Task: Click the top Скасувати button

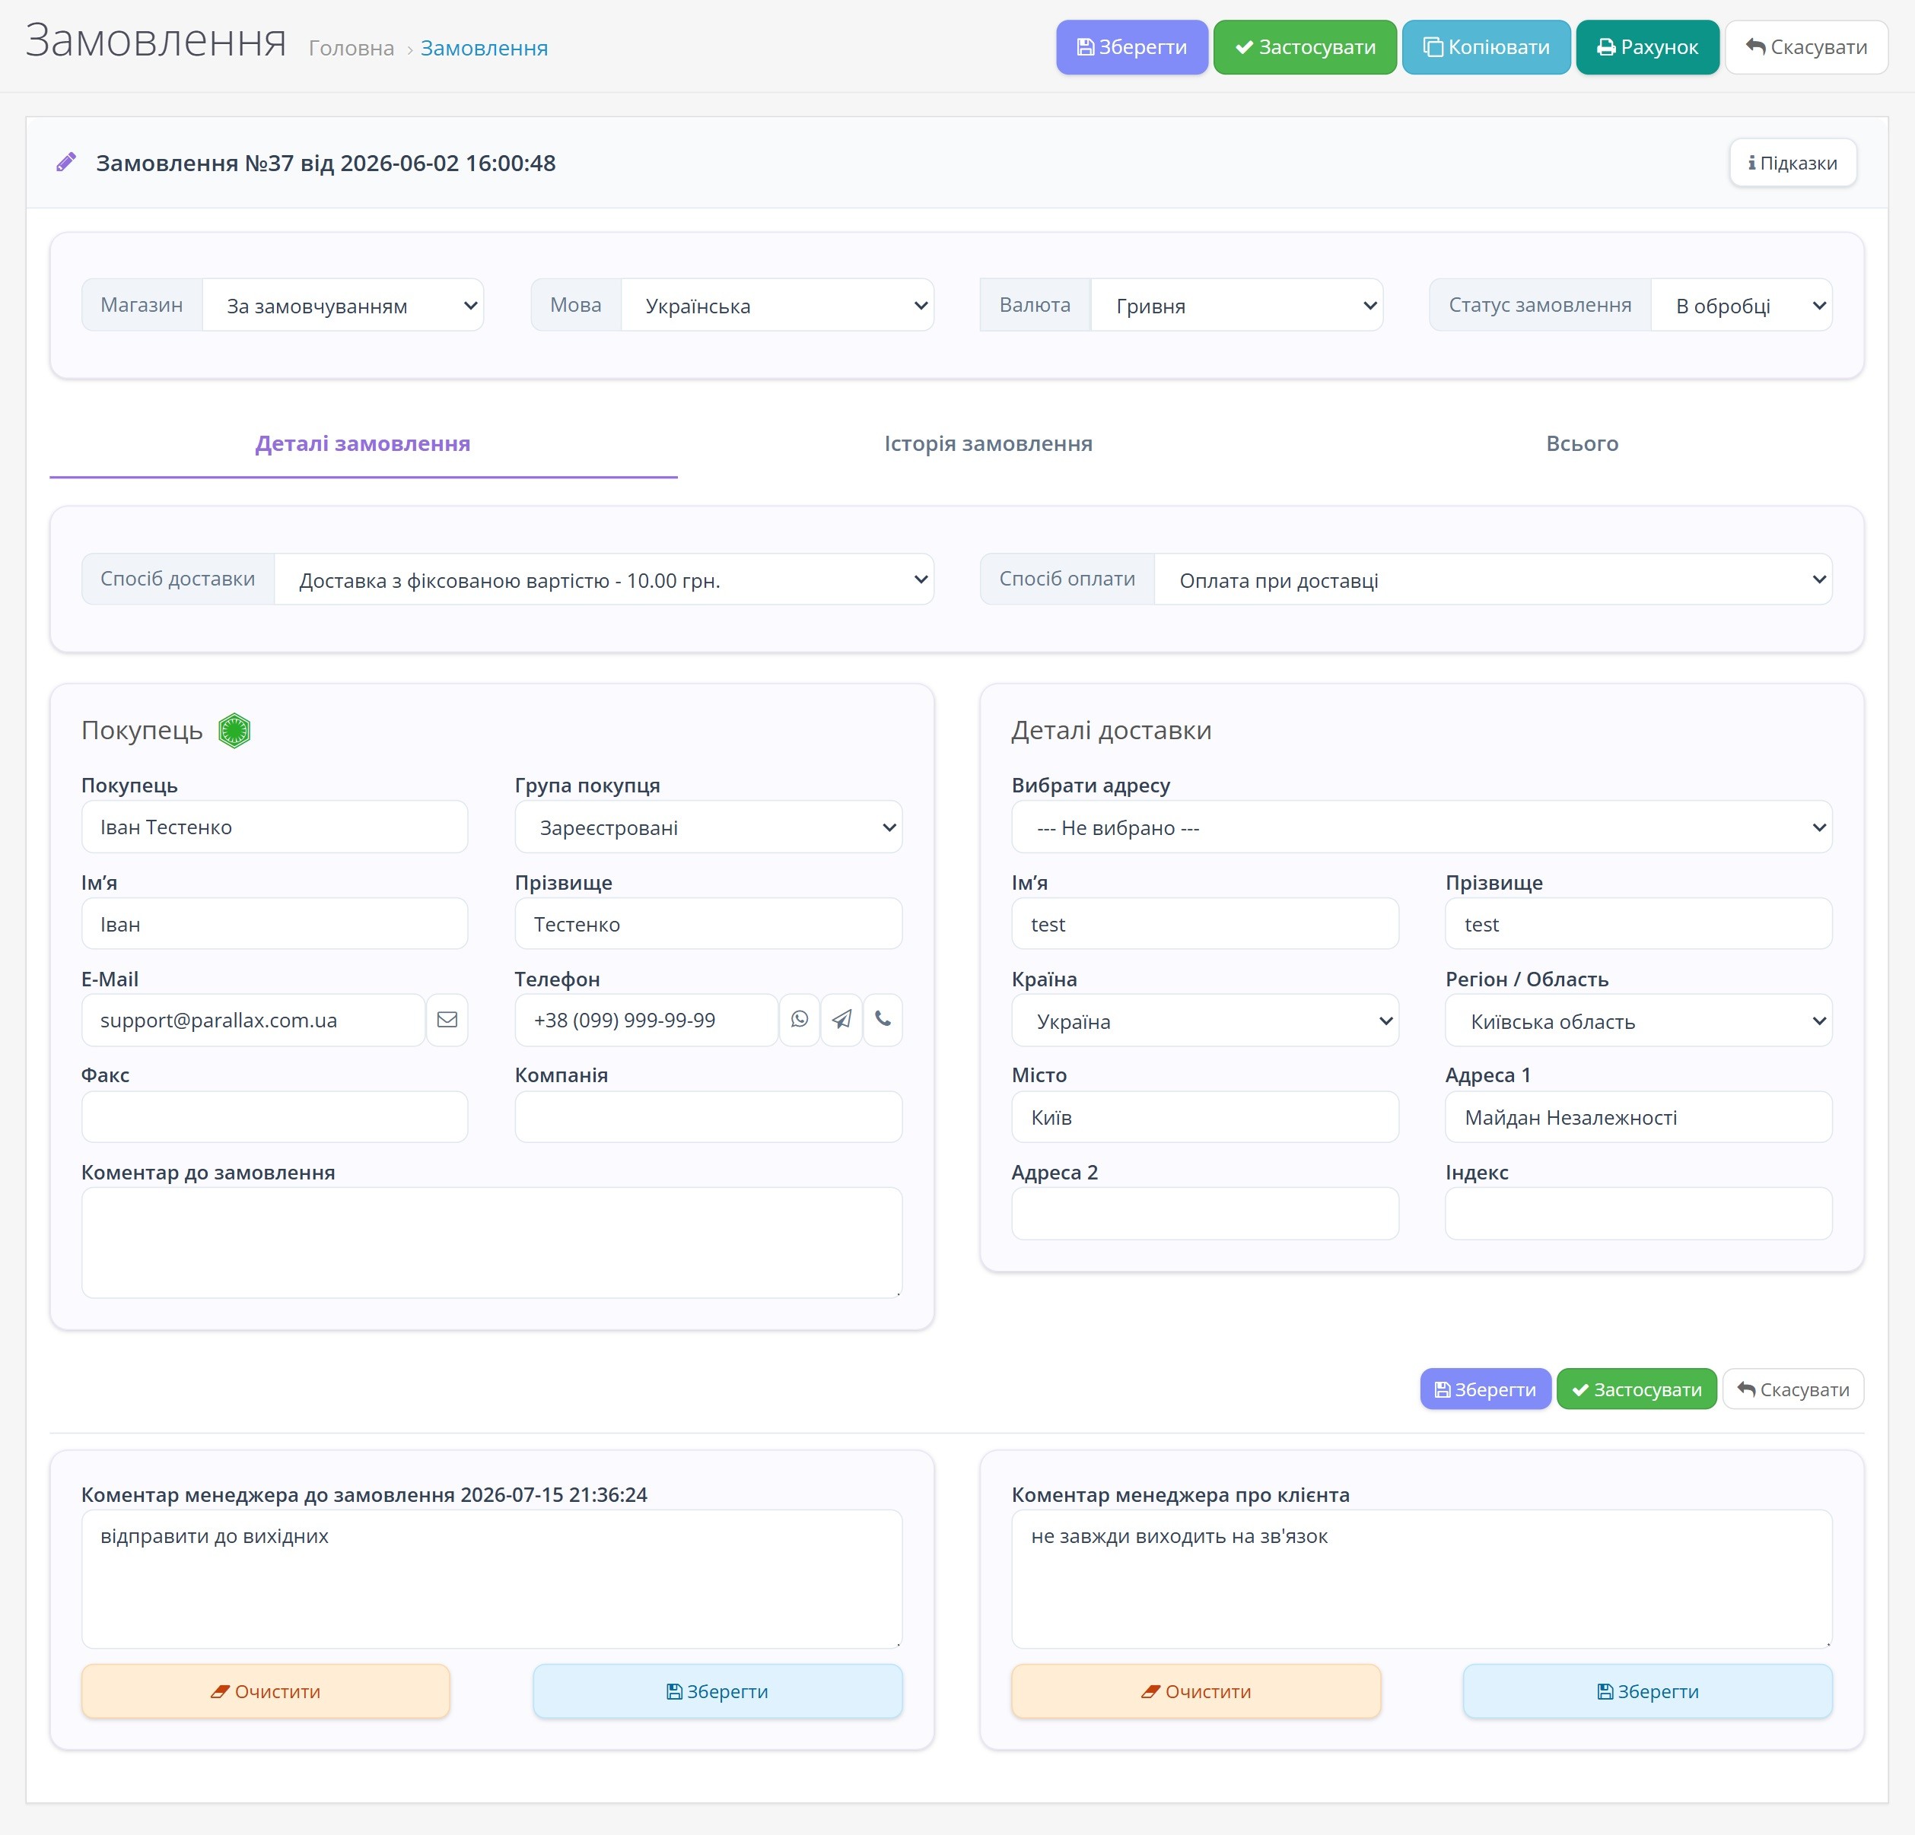Action: point(1805,47)
